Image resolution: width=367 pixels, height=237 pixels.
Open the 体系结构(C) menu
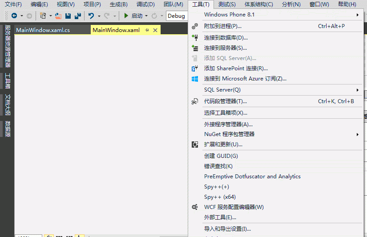pyautogui.click(x=258, y=4)
